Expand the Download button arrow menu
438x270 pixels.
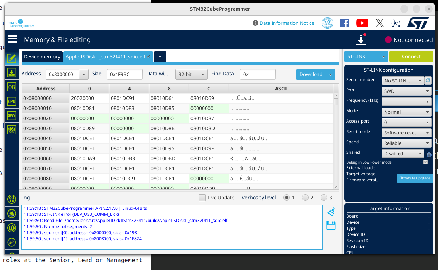(x=330, y=74)
